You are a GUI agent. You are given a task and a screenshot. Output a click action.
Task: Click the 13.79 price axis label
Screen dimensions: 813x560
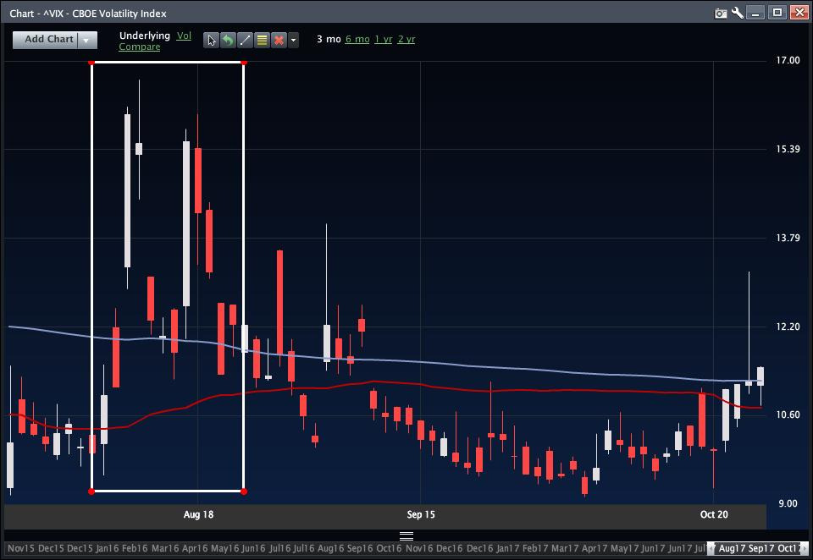pos(788,238)
